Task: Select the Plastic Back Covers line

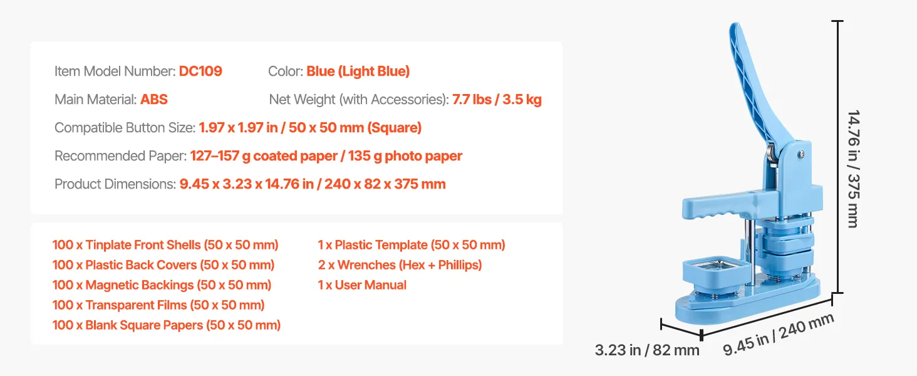Action: (x=163, y=265)
